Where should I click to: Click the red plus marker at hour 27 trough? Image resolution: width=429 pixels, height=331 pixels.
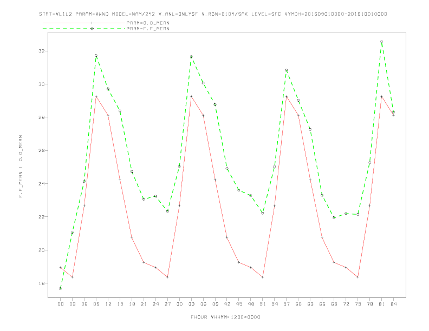pyautogui.click(x=167, y=277)
